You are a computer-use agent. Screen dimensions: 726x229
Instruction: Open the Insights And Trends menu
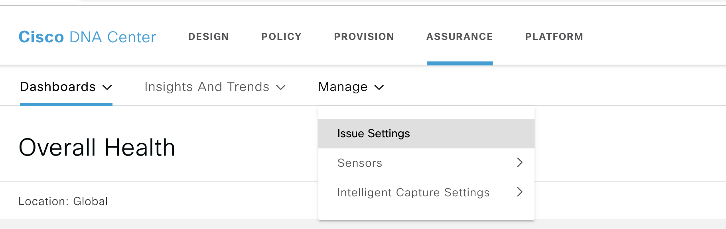(x=207, y=87)
